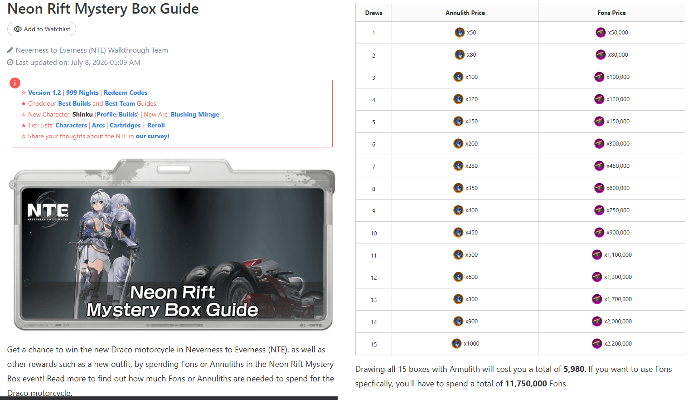Click draw number 7 cell
This screenshot has width=698, height=400.
[x=373, y=166]
